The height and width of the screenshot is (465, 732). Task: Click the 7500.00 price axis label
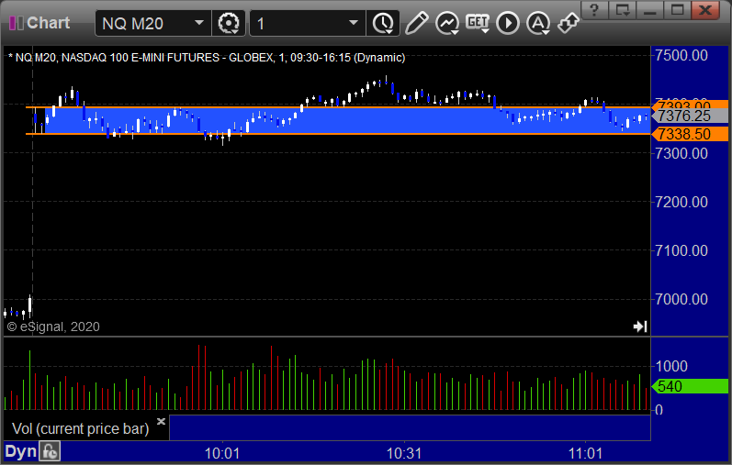click(x=681, y=56)
